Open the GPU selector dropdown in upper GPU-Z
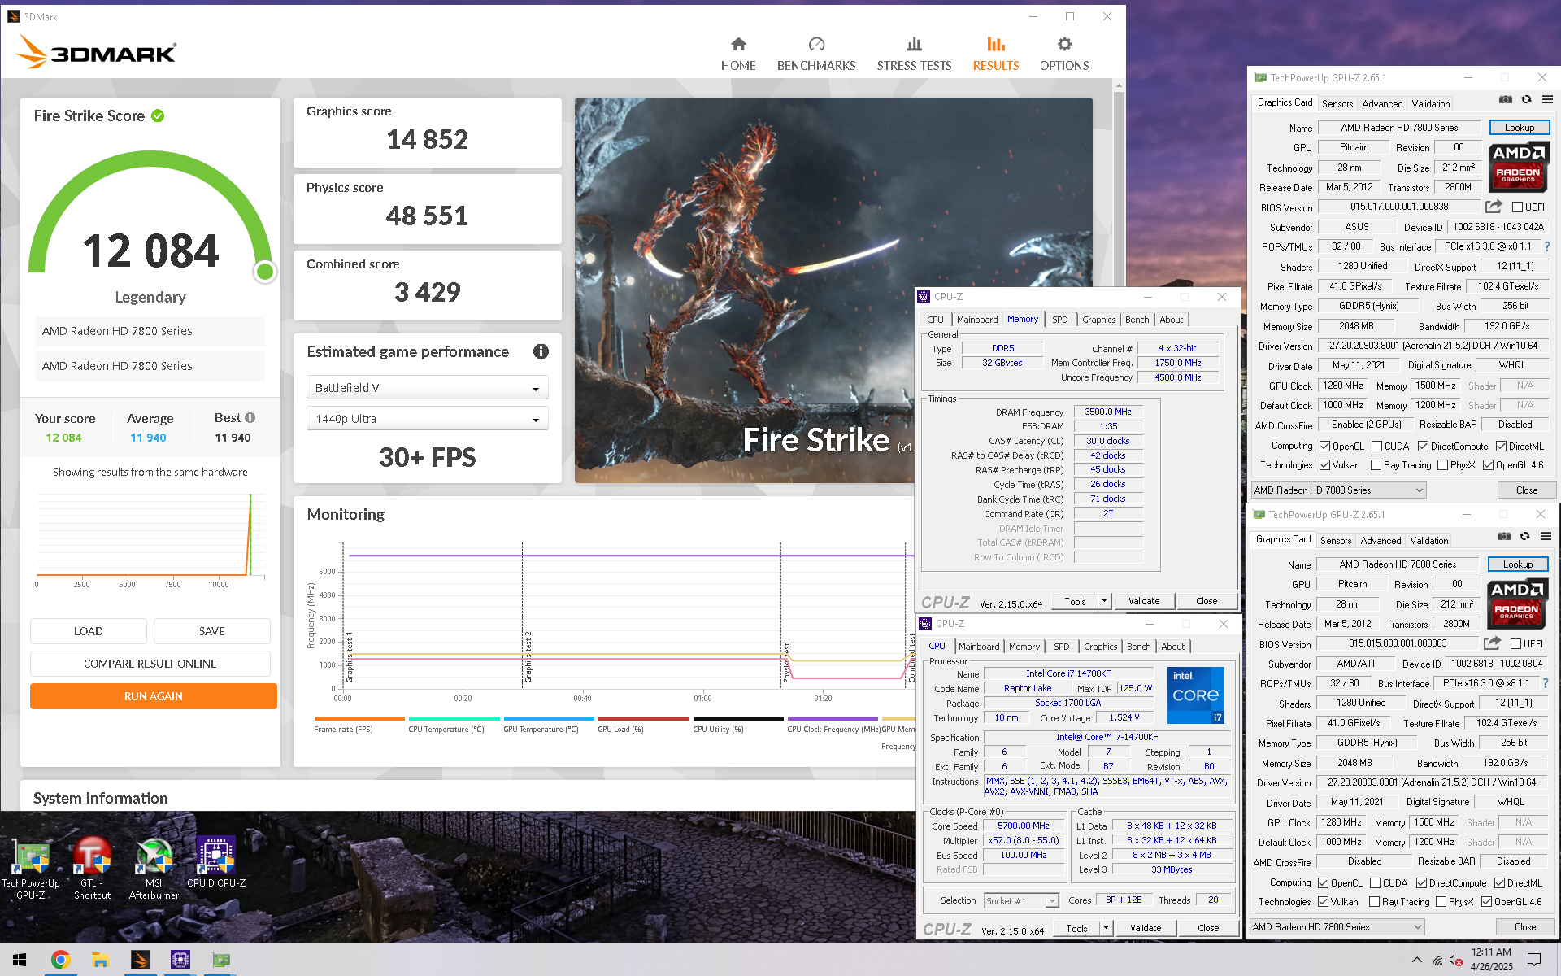The image size is (1561, 976). [1339, 490]
